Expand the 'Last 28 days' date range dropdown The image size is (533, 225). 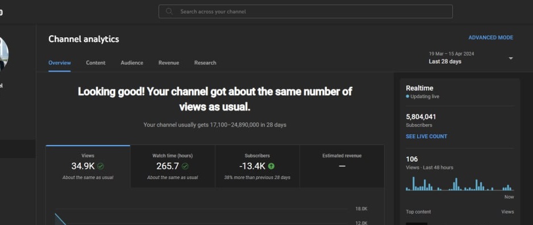point(471,58)
